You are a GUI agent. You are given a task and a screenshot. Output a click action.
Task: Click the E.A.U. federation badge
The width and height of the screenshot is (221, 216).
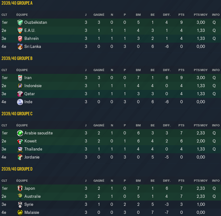coord(20,31)
